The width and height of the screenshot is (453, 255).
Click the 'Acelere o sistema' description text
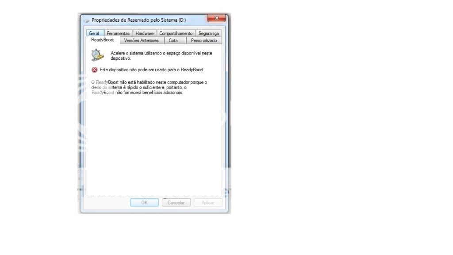click(x=161, y=55)
